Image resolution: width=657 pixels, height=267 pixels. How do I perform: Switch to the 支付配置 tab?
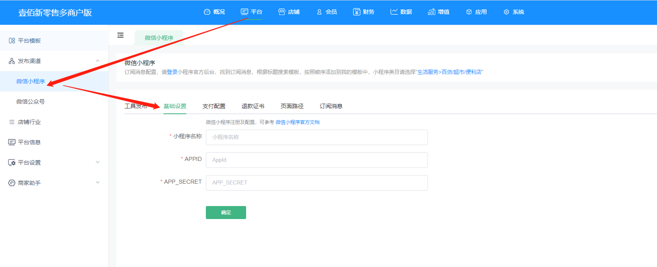[x=214, y=106]
